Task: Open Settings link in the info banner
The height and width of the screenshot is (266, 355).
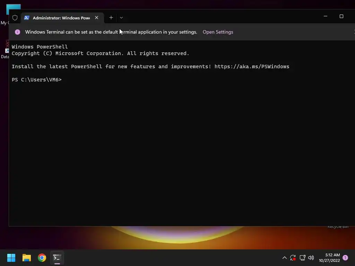Action: (218, 32)
